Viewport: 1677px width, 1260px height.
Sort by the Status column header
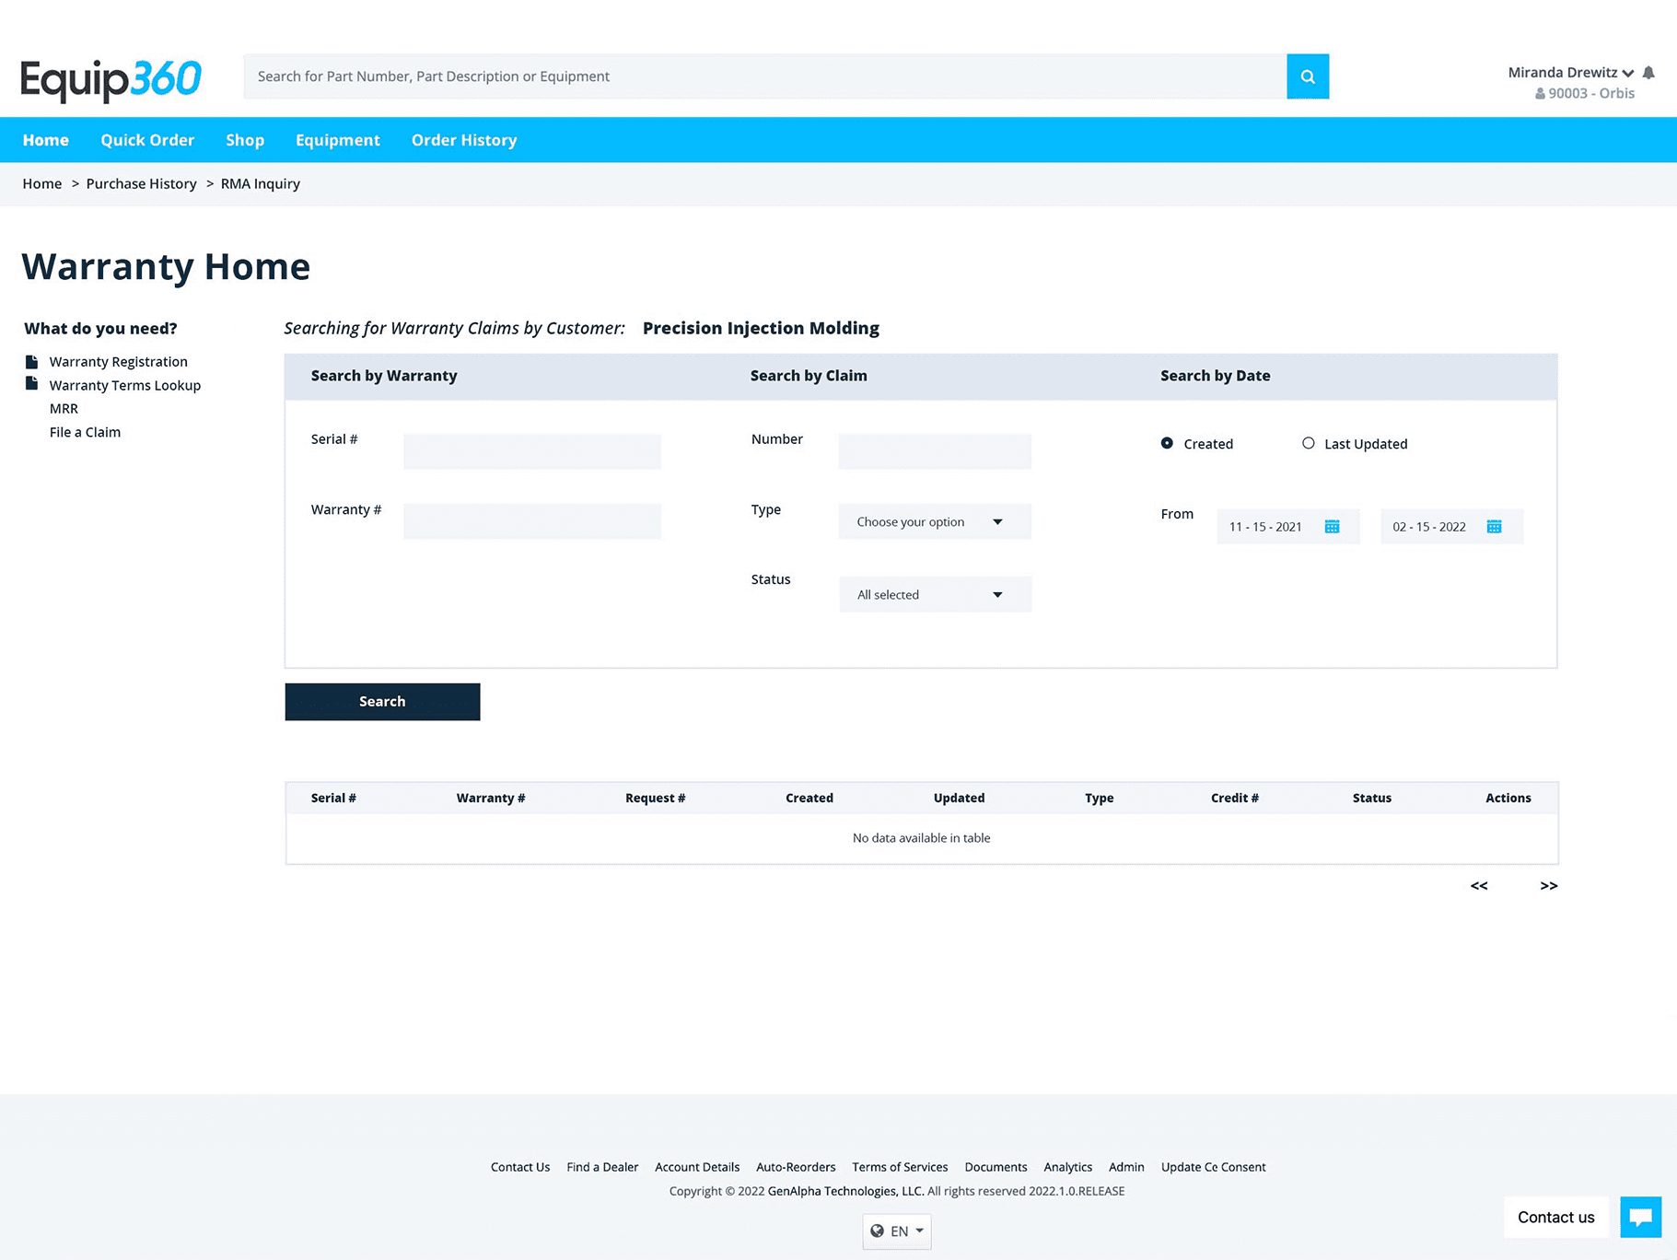coord(1372,798)
